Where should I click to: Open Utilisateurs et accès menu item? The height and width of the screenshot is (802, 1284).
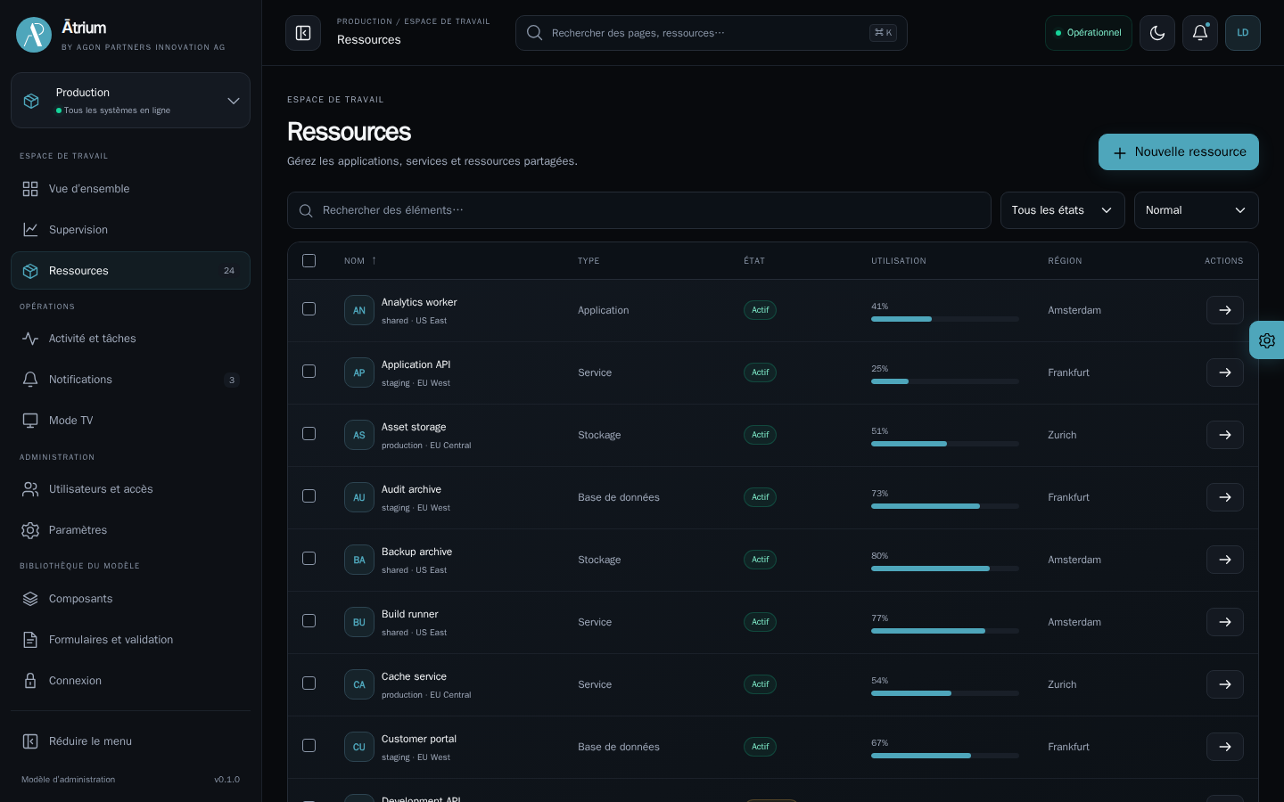coord(130,489)
